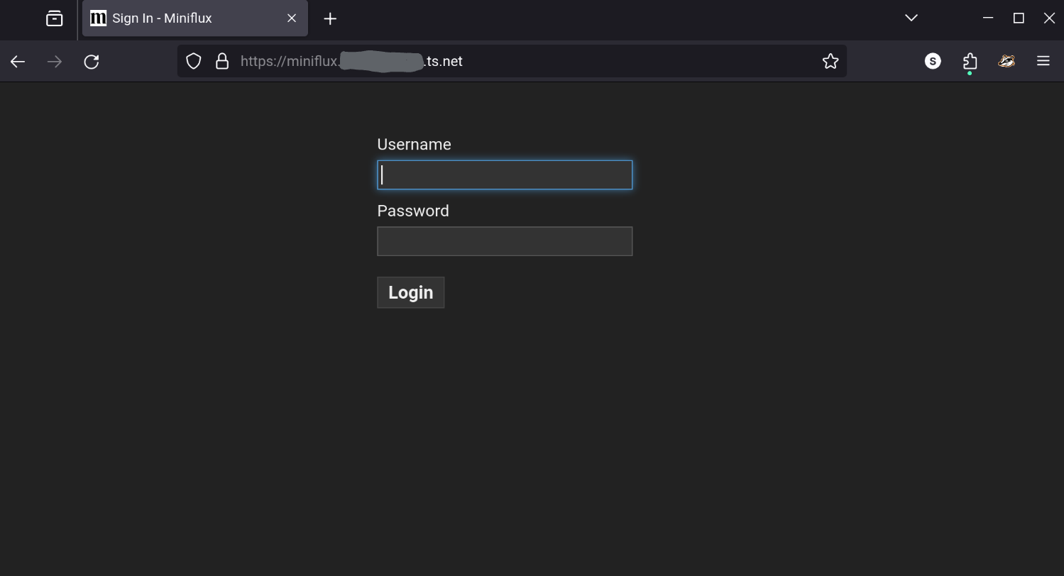This screenshot has width=1064, height=576.
Task: Close the browser window
Action: [1049, 18]
